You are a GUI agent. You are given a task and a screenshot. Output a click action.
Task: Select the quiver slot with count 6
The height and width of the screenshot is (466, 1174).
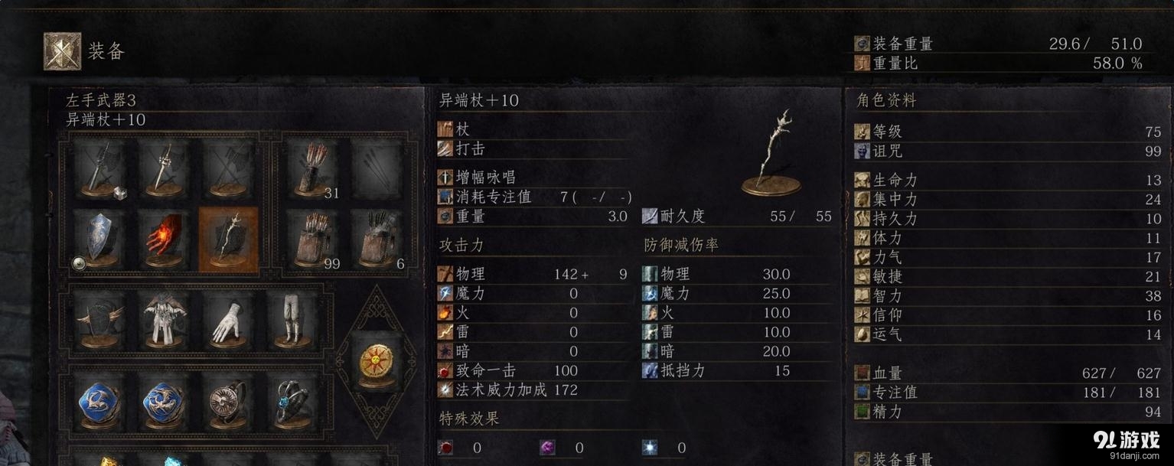pos(377,240)
